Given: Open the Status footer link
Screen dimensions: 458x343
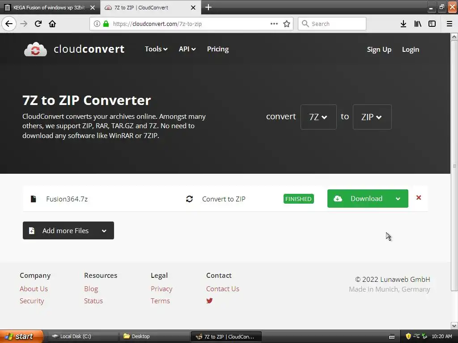Looking at the screenshot, I should (x=93, y=301).
